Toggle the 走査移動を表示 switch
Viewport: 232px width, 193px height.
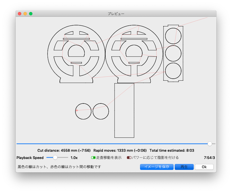coord(93,158)
